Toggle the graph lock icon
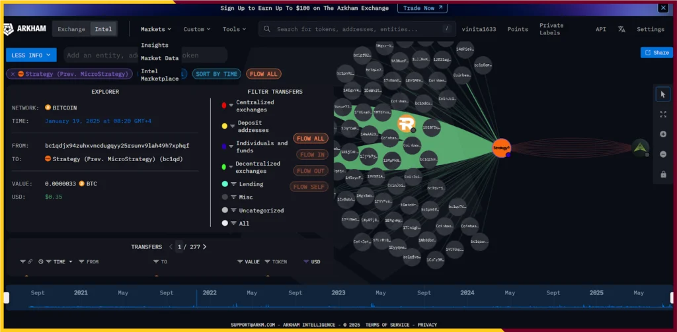The width and height of the screenshot is (677, 332). tap(662, 174)
